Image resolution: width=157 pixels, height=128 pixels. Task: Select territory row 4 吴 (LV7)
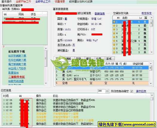pyautogui.click(x=102, y=79)
